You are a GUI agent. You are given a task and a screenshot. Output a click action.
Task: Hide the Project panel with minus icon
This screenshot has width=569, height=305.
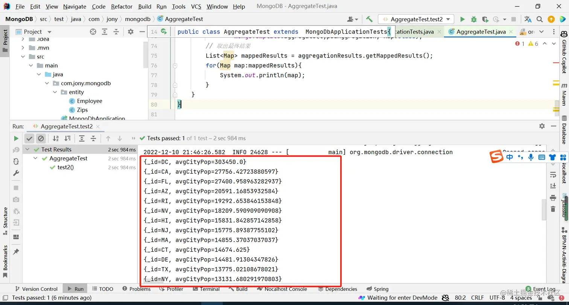click(142, 32)
